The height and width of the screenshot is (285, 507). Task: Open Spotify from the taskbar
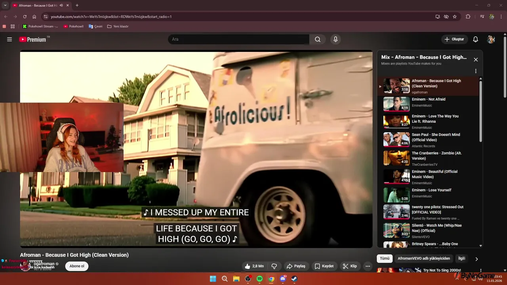(x=259, y=279)
